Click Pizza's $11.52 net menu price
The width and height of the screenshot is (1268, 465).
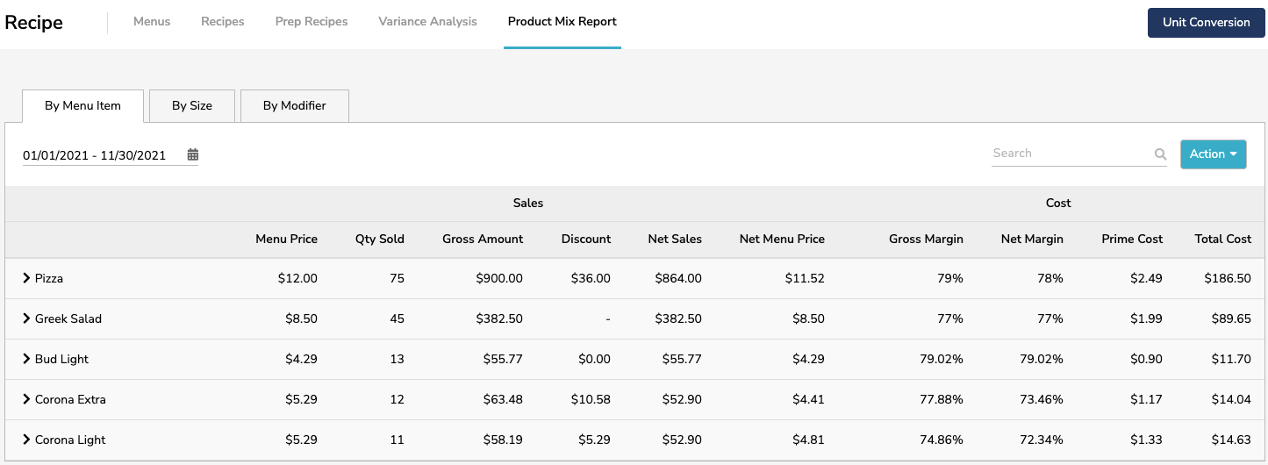tap(805, 278)
